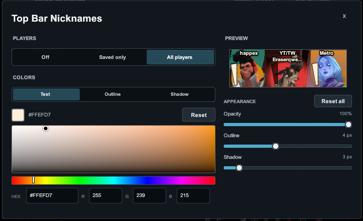Click the YT/TW Eraserqwe preview portrait
The height and width of the screenshot is (221, 363).
287,69
